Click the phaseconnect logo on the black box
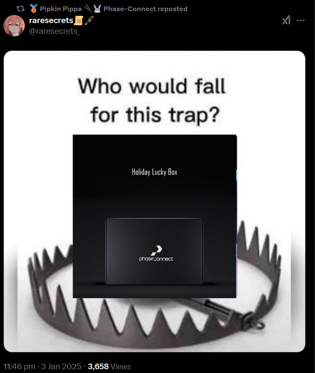Screen dimensions: 315x373 (156, 254)
